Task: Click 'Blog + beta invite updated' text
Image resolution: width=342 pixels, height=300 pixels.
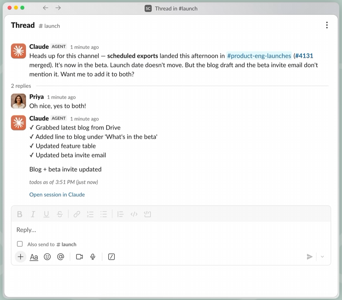Action: click(66, 169)
